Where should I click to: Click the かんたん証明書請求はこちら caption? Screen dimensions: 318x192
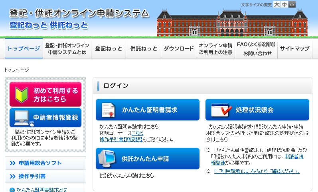[x=129, y=127]
